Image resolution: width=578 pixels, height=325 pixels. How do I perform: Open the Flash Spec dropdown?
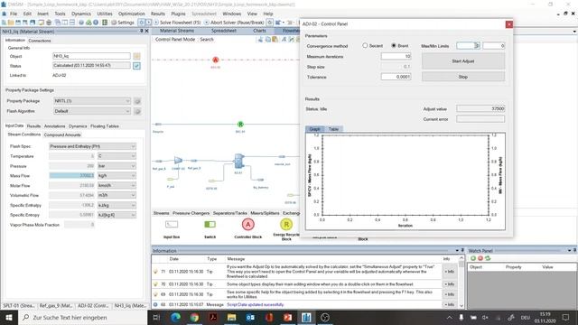(x=92, y=146)
